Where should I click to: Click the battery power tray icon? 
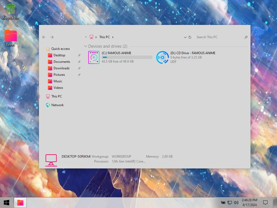click(x=223, y=203)
